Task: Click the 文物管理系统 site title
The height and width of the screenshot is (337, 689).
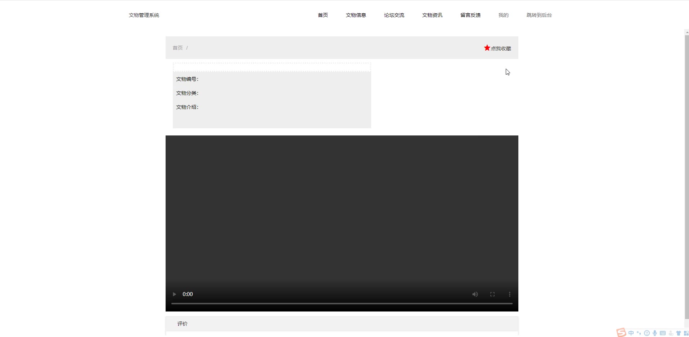Action: tap(144, 15)
